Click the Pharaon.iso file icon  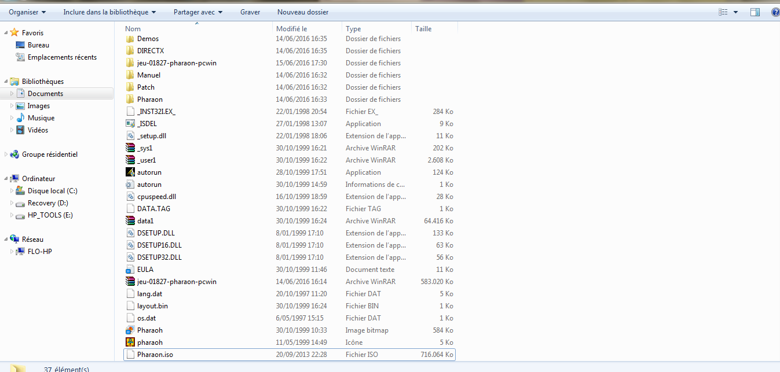[130, 355]
